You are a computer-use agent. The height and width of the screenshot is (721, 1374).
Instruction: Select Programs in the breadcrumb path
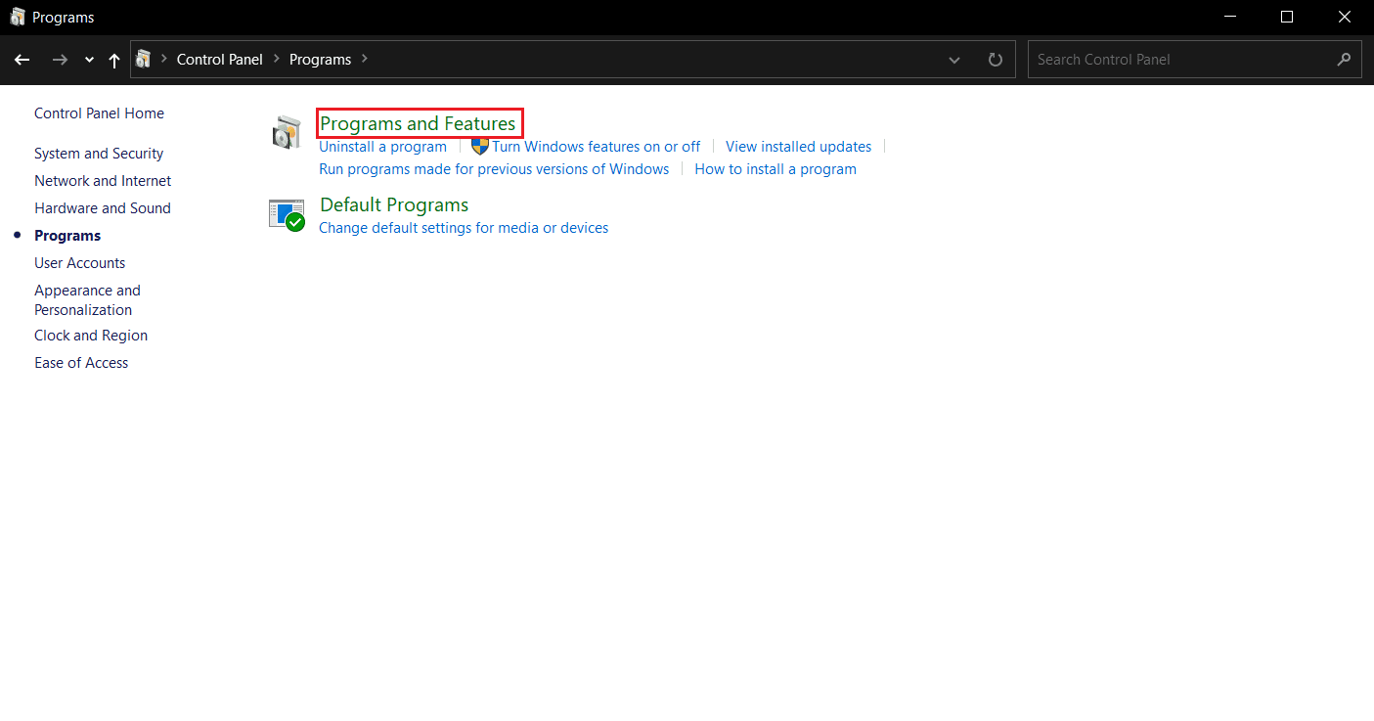pos(320,59)
